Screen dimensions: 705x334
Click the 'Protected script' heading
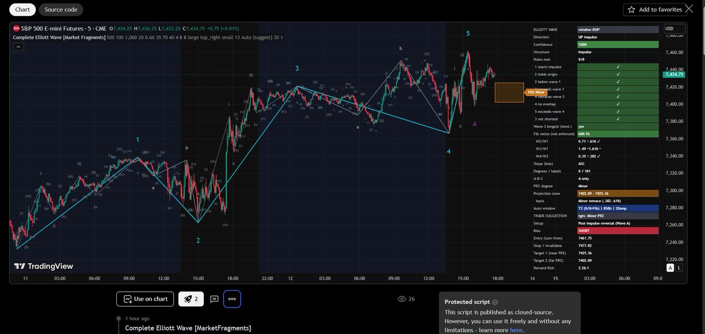(x=467, y=302)
